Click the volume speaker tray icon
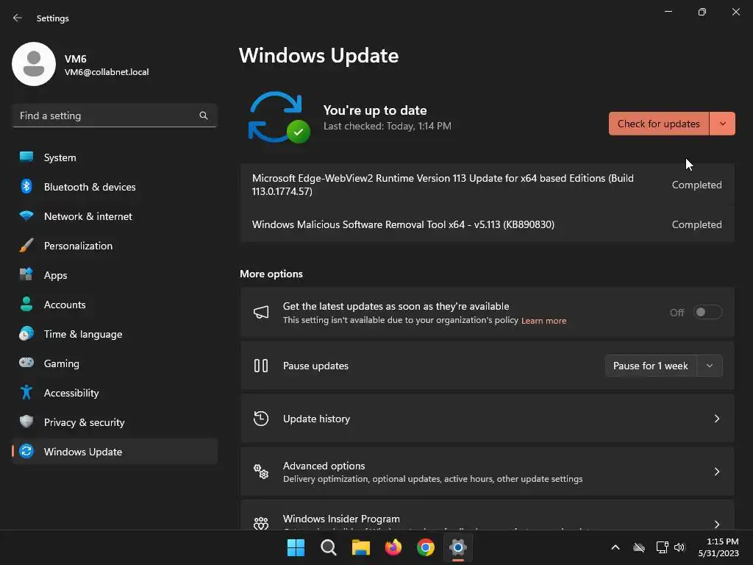 [x=679, y=547]
